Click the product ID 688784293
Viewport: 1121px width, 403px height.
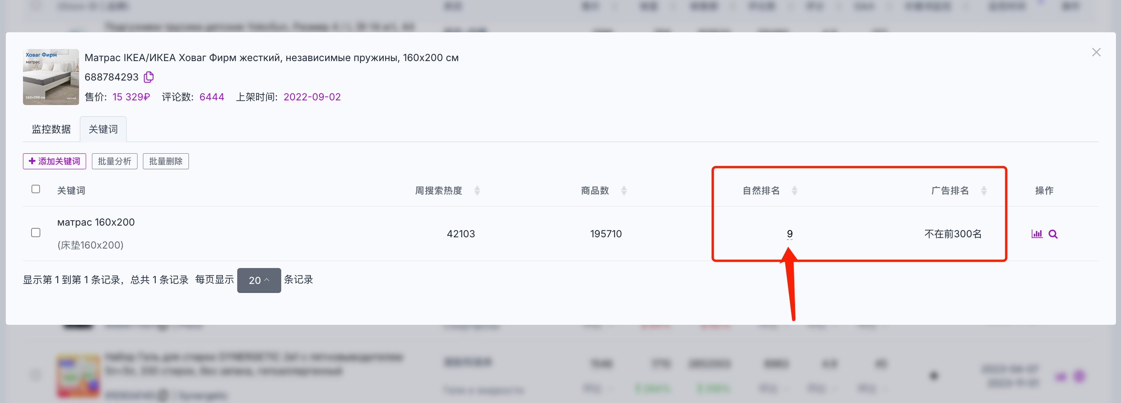111,77
